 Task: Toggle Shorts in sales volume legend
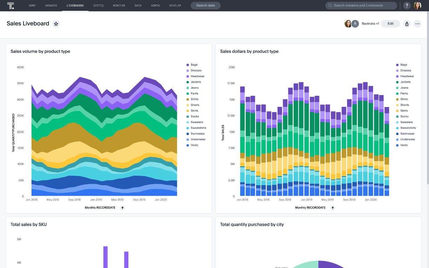click(193, 105)
